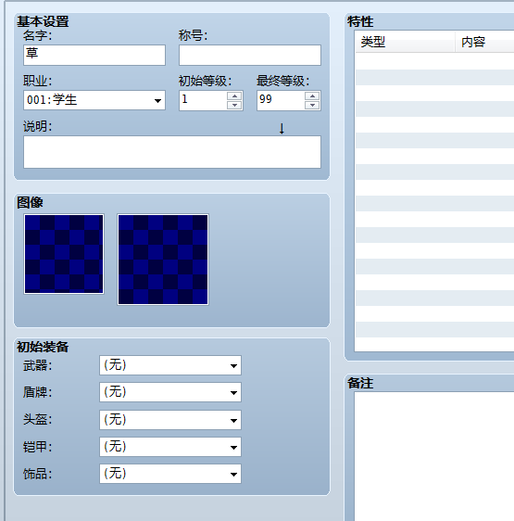
Task: Open the 盾牌 shield dropdown
Action: click(x=170, y=392)
